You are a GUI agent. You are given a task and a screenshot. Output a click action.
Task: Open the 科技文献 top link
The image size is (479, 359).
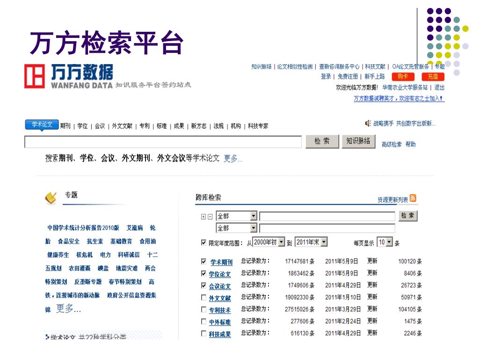[375, 66]
